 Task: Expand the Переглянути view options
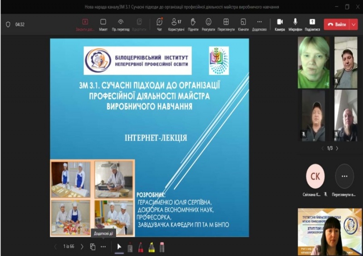click(226, 24)
